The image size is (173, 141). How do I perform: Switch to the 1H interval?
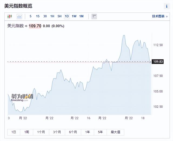[52, 16]
